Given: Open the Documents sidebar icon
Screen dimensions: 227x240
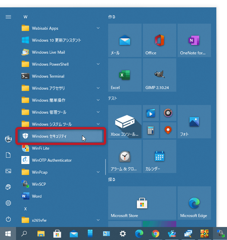Looking at the screenshot, I should tap(8, 155).
